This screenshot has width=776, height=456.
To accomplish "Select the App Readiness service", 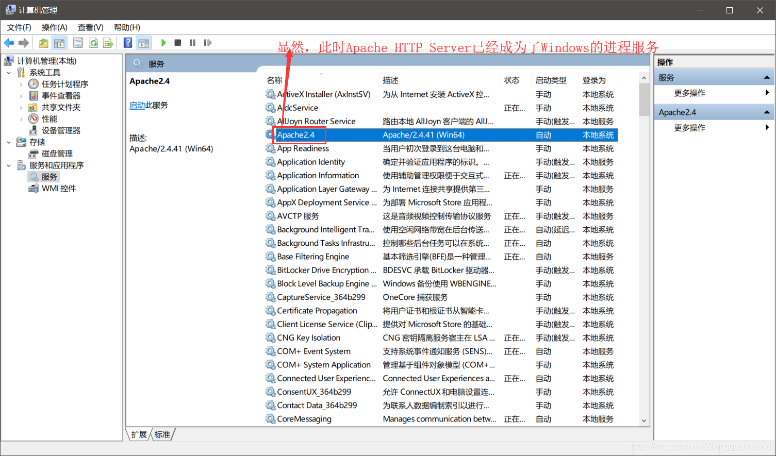I will point(303,148).
